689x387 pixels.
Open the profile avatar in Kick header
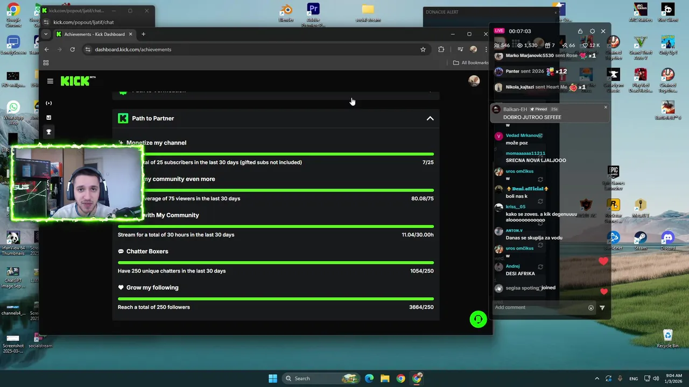(x=474, y=81)
